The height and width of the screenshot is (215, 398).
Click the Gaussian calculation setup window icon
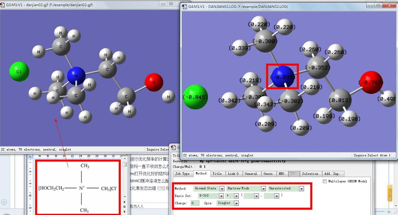coord(174,147)
